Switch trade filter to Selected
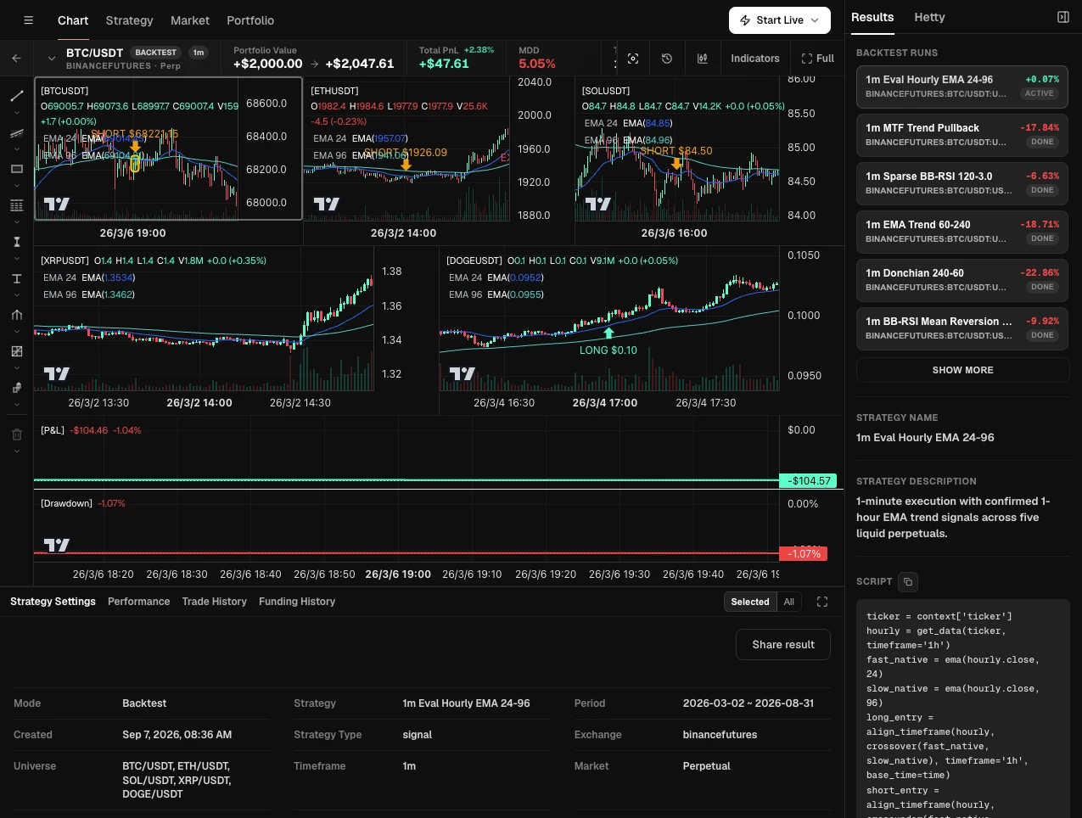The height and width of the screenshot is (818, 1082). [x=750, y=602]
